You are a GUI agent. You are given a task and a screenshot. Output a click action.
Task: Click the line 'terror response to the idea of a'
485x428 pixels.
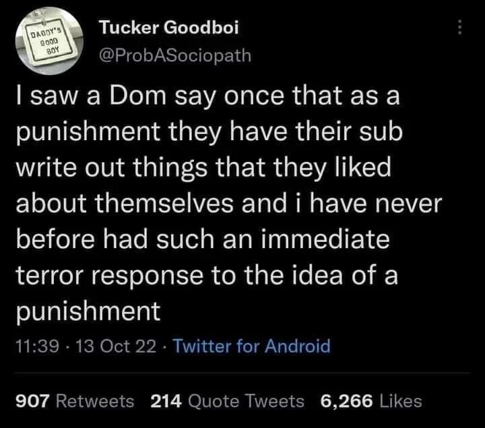click(x=207, y=276)
